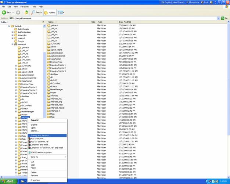Screen dimensions: 230x184
Task: Toggle the Folders pane button
Action: [x=50, y=12]
